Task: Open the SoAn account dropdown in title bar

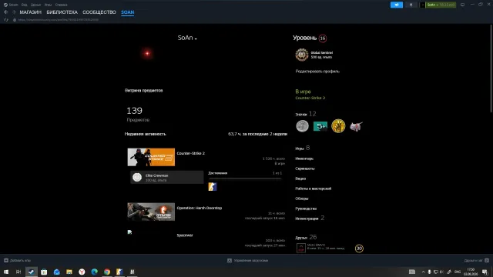Action: coord(441,5)
